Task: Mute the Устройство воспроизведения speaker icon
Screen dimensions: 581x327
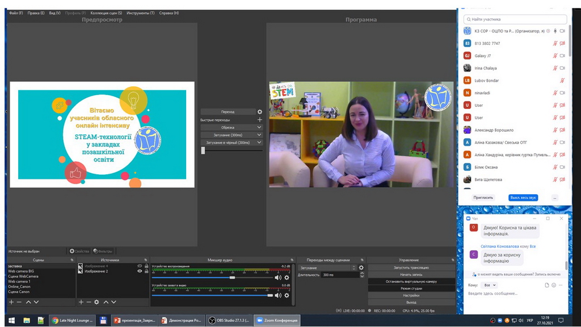Action: pos(277,278)
